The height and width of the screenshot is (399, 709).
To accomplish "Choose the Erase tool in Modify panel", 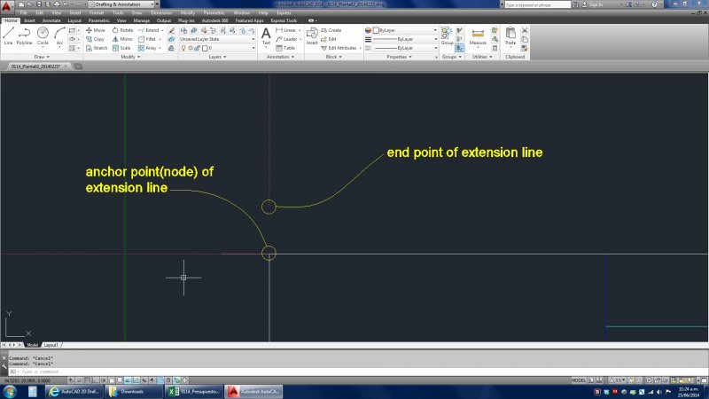I will click(171, 31).
